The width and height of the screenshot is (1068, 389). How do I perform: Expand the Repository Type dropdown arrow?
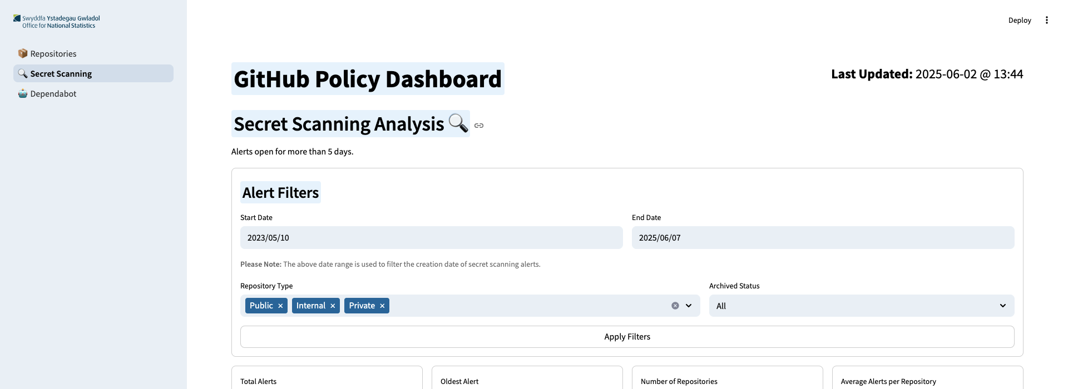[689, 306]
